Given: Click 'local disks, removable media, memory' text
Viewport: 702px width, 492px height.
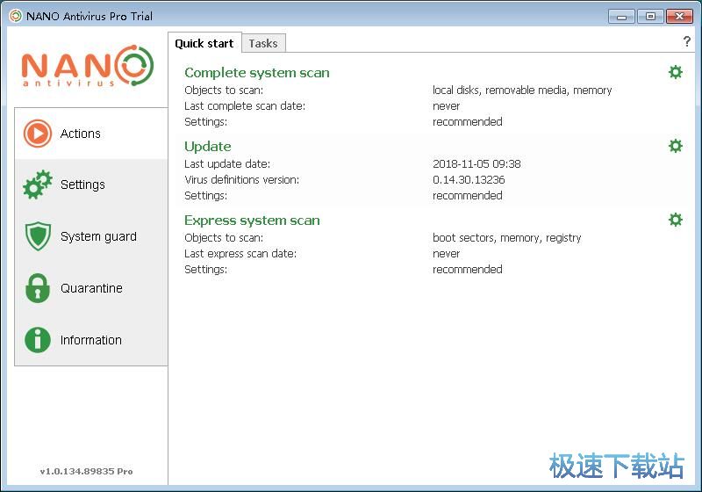Looking at the screenshot, I should tap(522, 90).
